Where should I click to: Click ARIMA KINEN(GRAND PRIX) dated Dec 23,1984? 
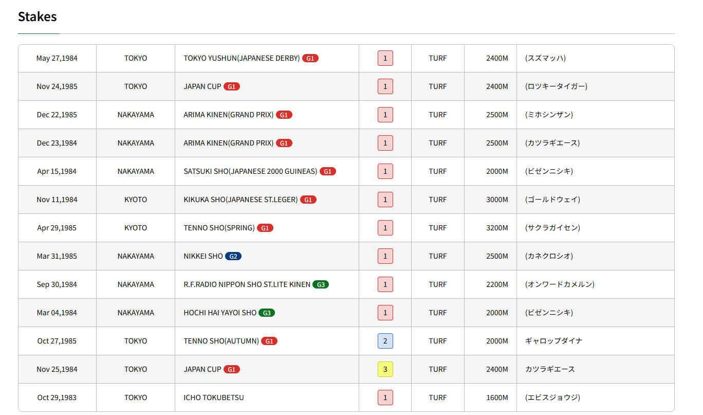(x=229, y=143)
